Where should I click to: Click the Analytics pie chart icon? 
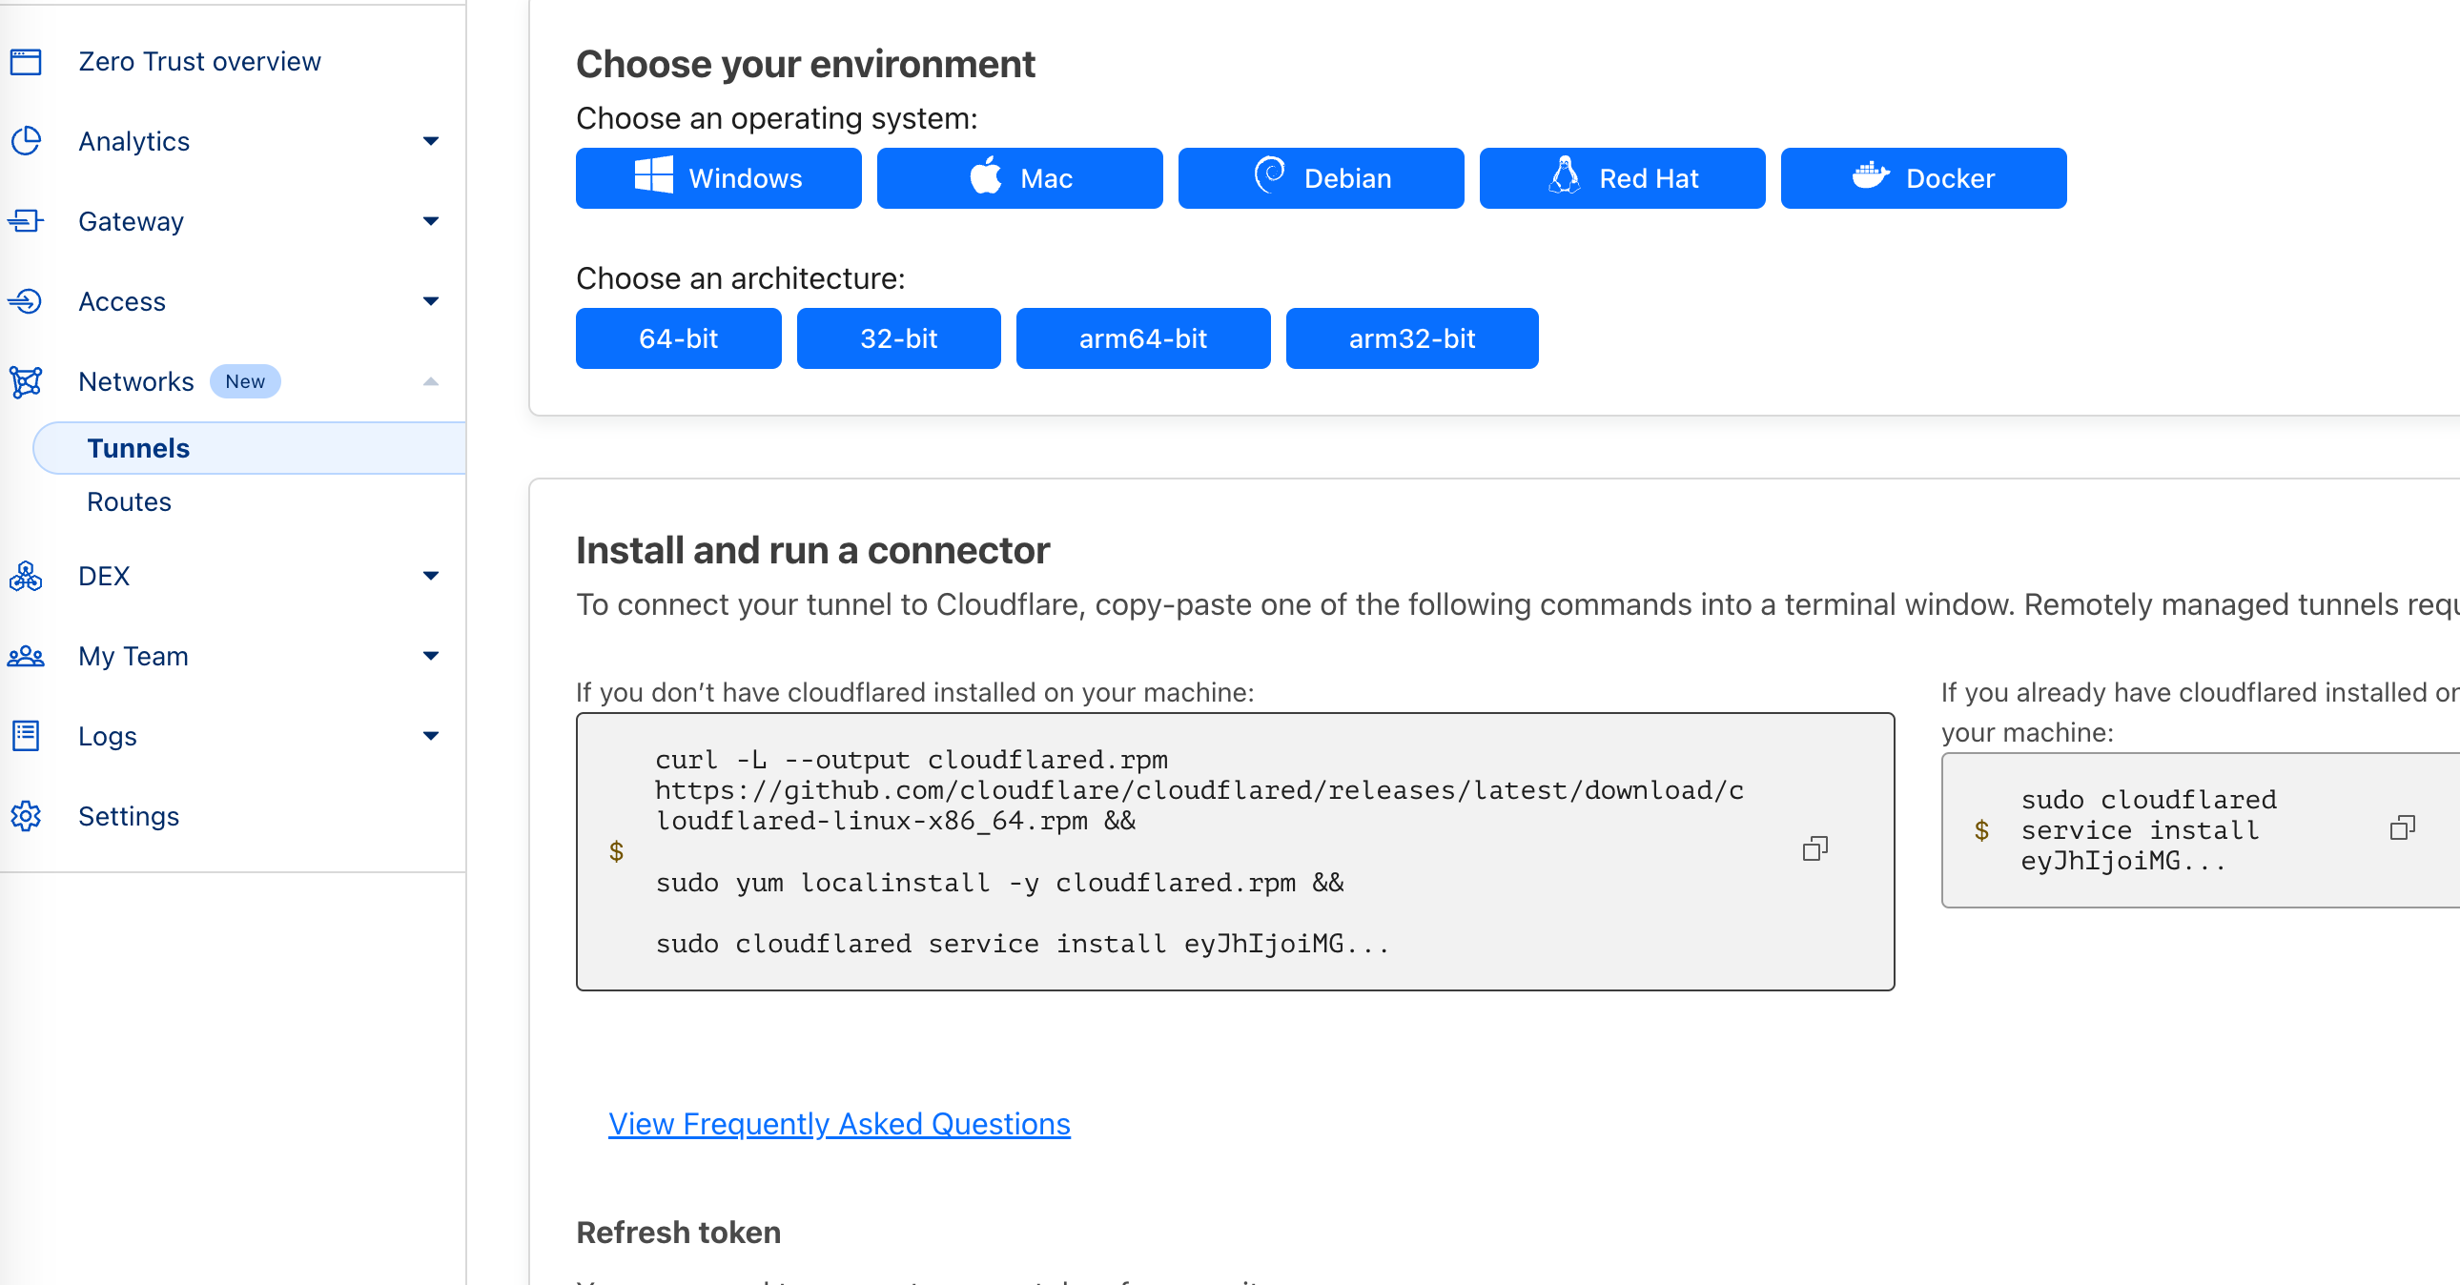point(26,141)
